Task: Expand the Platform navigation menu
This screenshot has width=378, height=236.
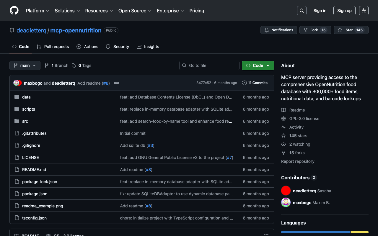Action: (38, 11)
